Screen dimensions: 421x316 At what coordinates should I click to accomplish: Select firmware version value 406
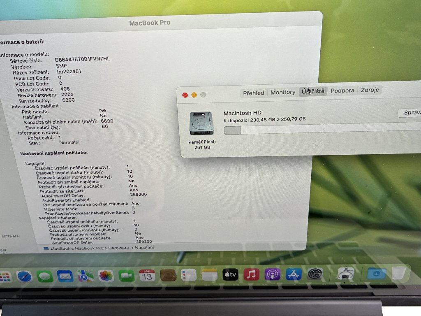pyautogui.click(x=65, y=89)
